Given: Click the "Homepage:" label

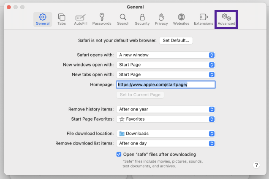Looking at the screenshot, I should 102,84.
